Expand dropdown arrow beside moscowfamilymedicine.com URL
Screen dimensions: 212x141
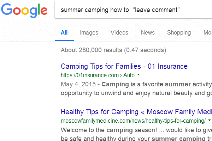(x=210, y=120)
